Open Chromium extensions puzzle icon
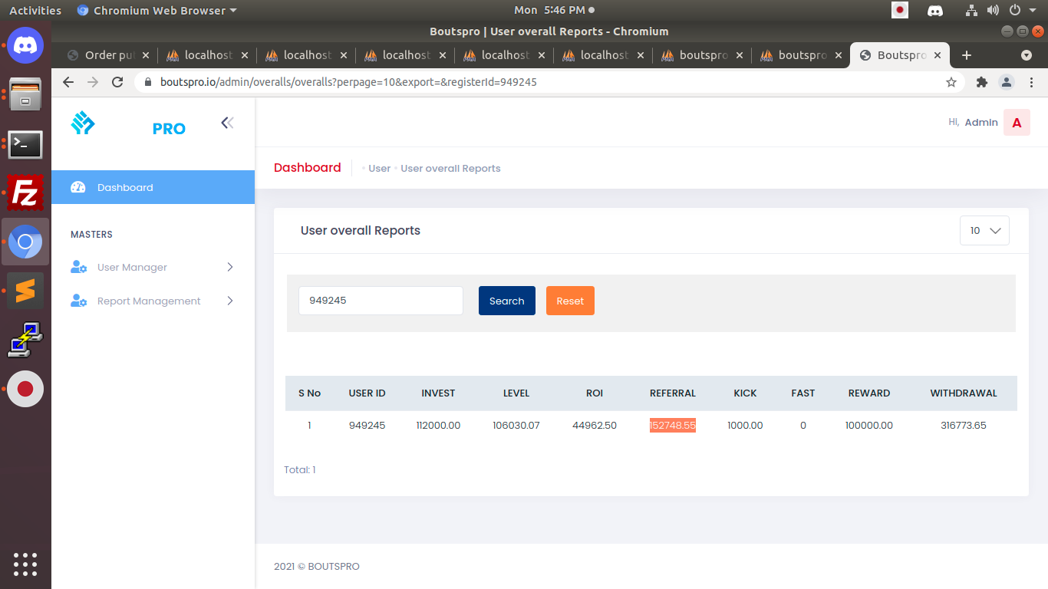 tap(981, 82)
